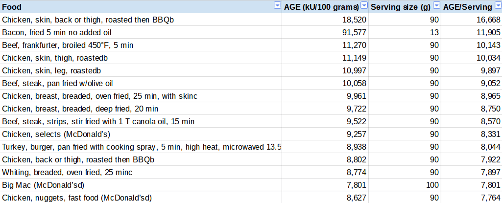Screen dimensions: 502x203
Task: Select AGE/Serving value 11,905
Action: (x=471, y=32)
